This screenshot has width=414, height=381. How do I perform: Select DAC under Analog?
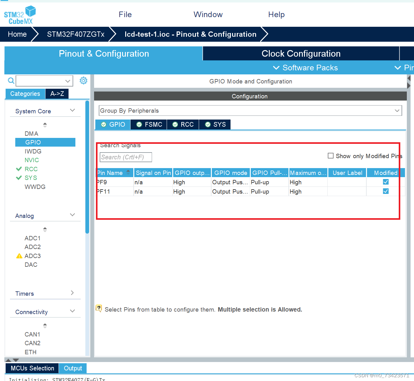click(x=31, y=265)
